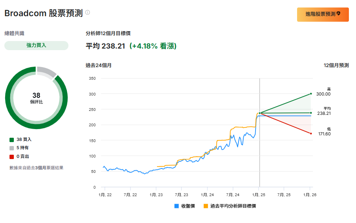Click the 38 個評比 count in donut center
The image size is (356, 223).
point(36,98)
